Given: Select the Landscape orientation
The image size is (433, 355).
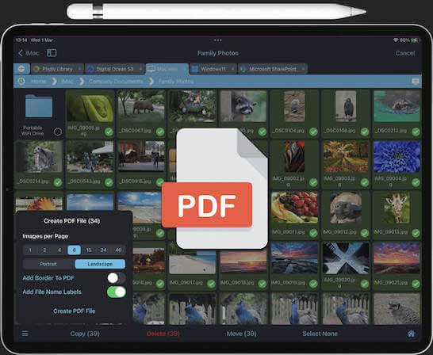Looking at the screenshot, I should point(100,264).
